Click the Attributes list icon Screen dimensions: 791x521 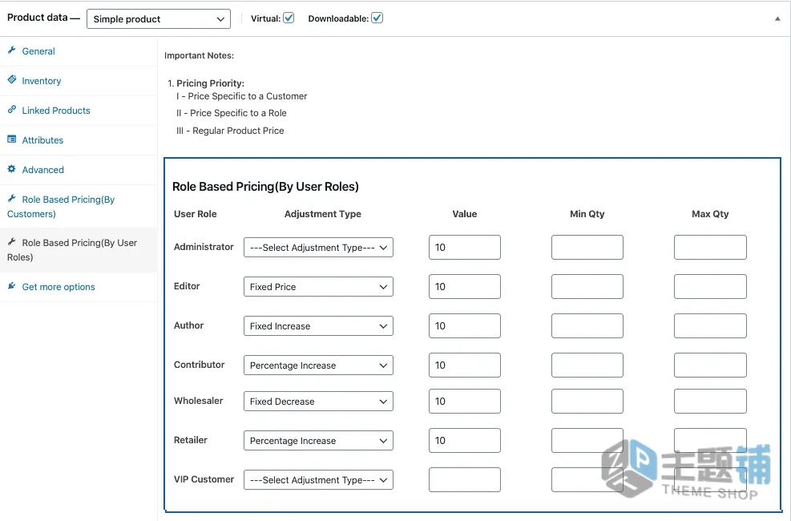point(11,139)
